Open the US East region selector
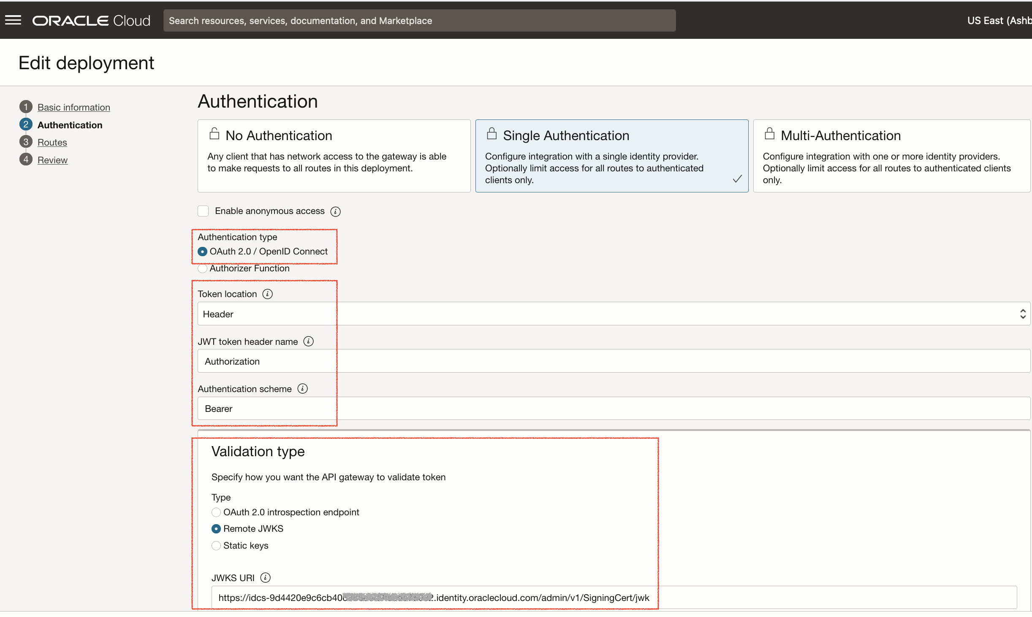The height and width of the screenshot is (617, 1032). (998, 21)
